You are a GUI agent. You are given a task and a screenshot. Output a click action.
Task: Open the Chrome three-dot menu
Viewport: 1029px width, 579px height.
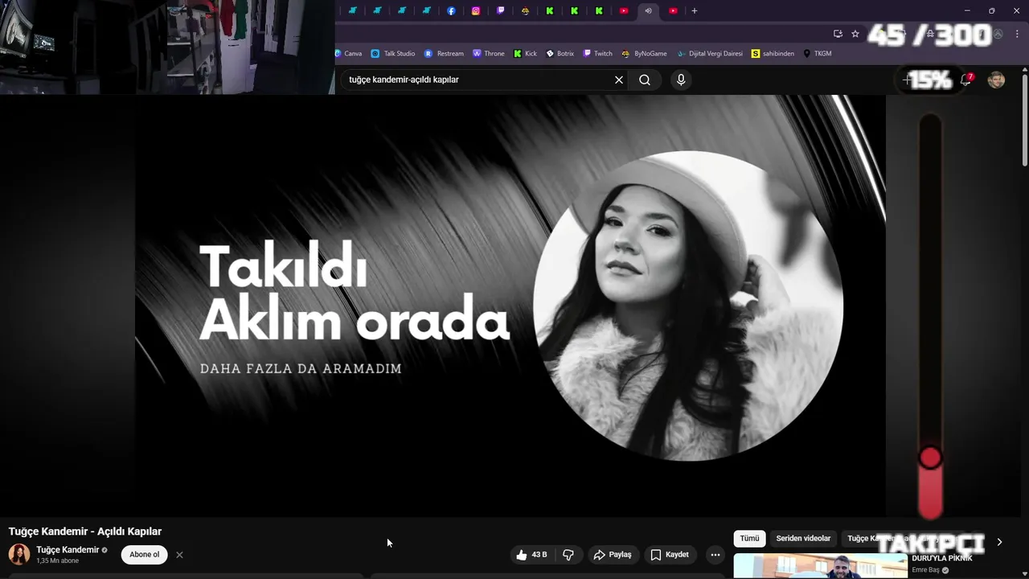click(x=1018, y=34)
